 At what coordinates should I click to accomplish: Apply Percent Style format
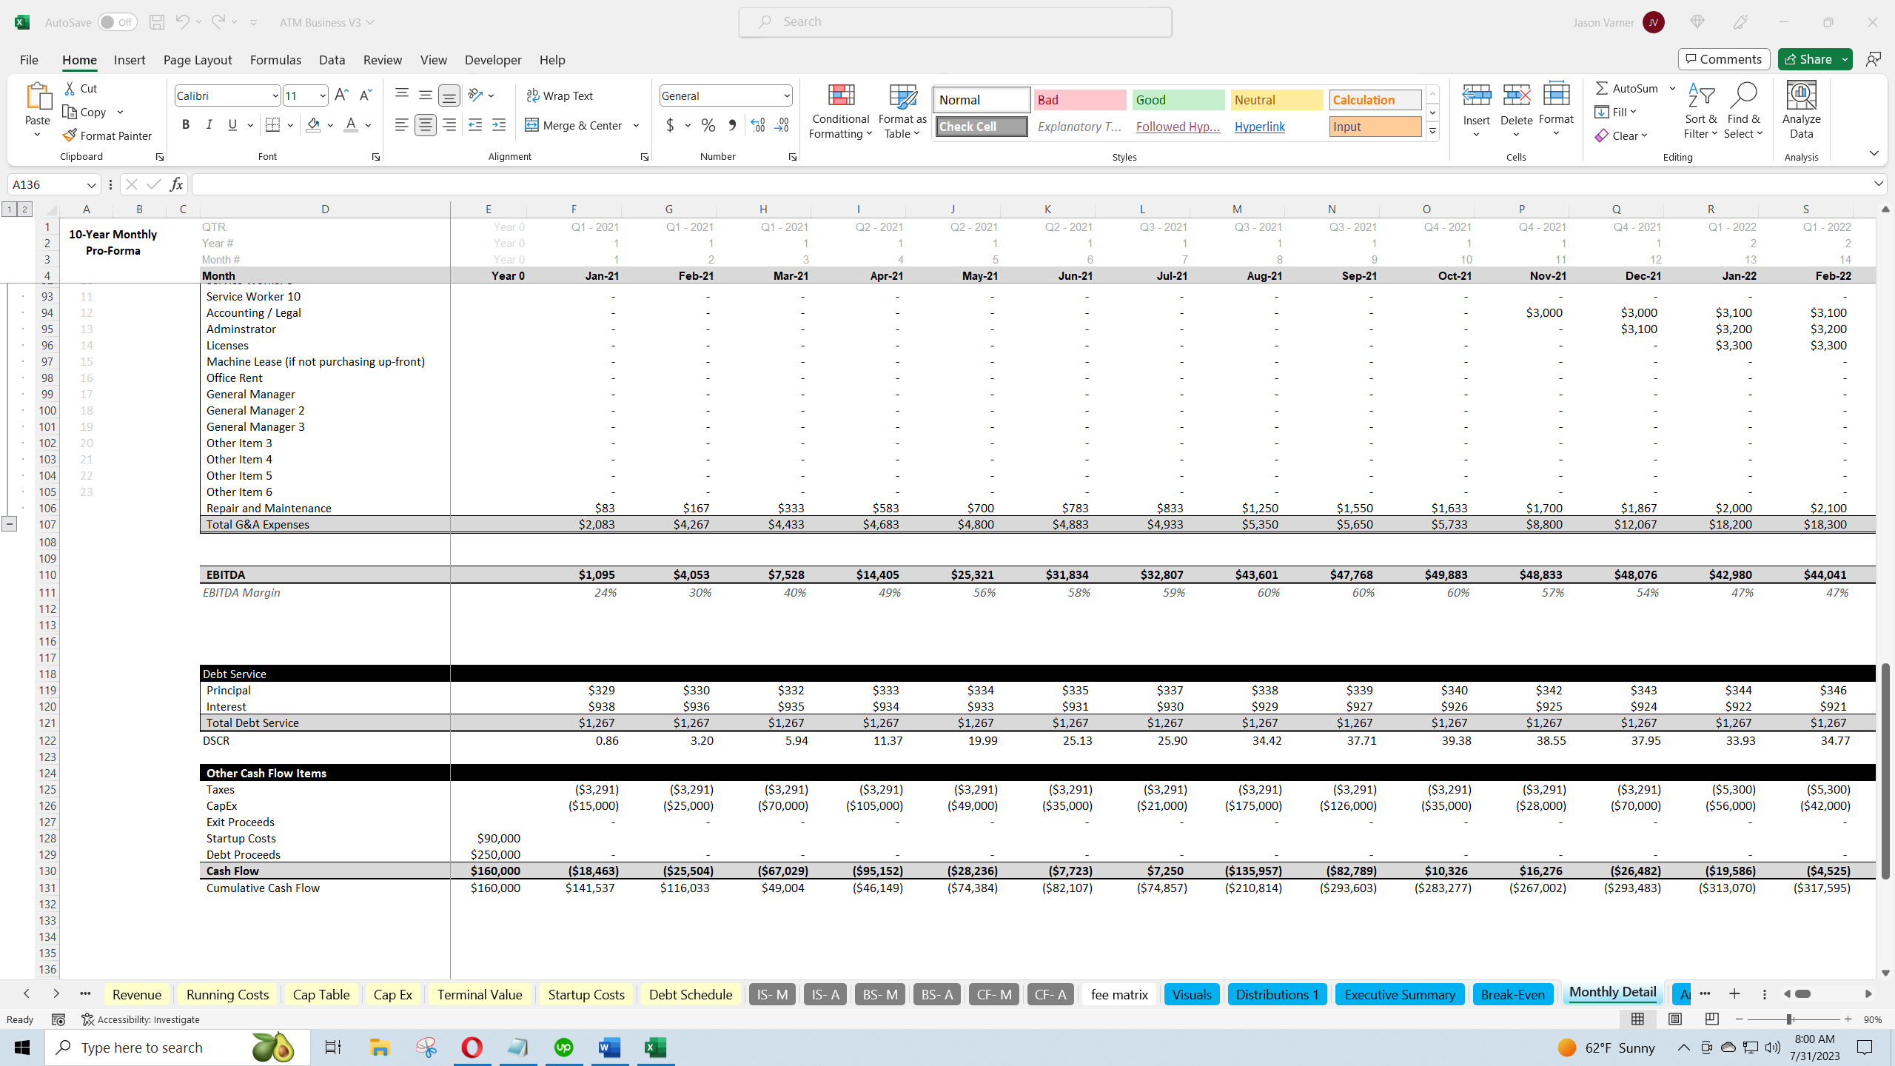coord(708,125)
